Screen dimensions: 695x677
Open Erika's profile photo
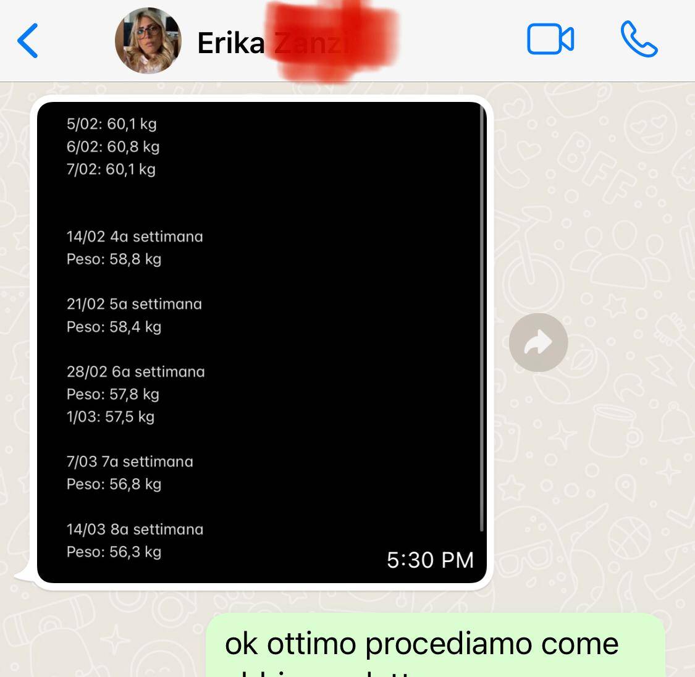[x=148, y=41]
